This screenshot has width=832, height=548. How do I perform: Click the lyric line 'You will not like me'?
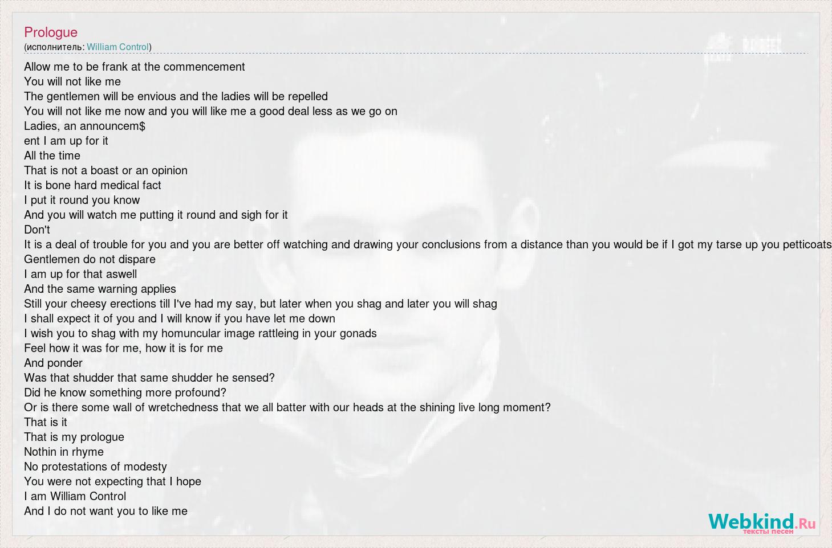[72, 81]
